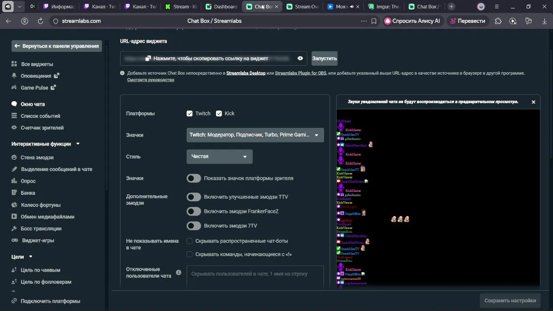Screen dimensions: 553x311
Task: Enable эмодзи FrankerFaceZ toggle
Action: [x=194, y=211]
